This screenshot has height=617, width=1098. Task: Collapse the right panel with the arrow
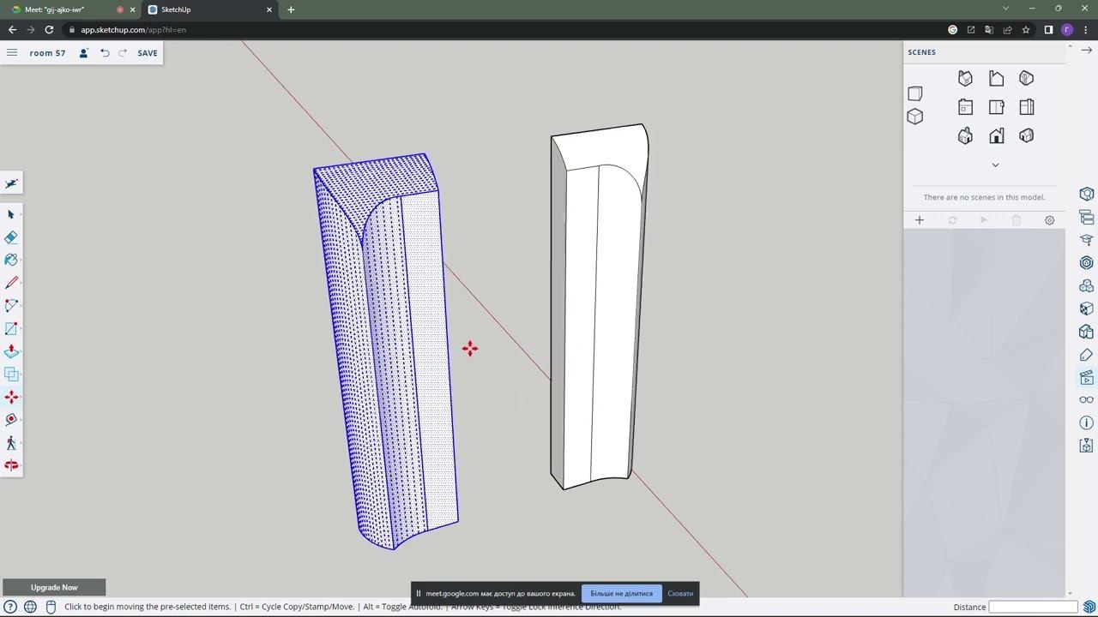tap(1086, 51)
